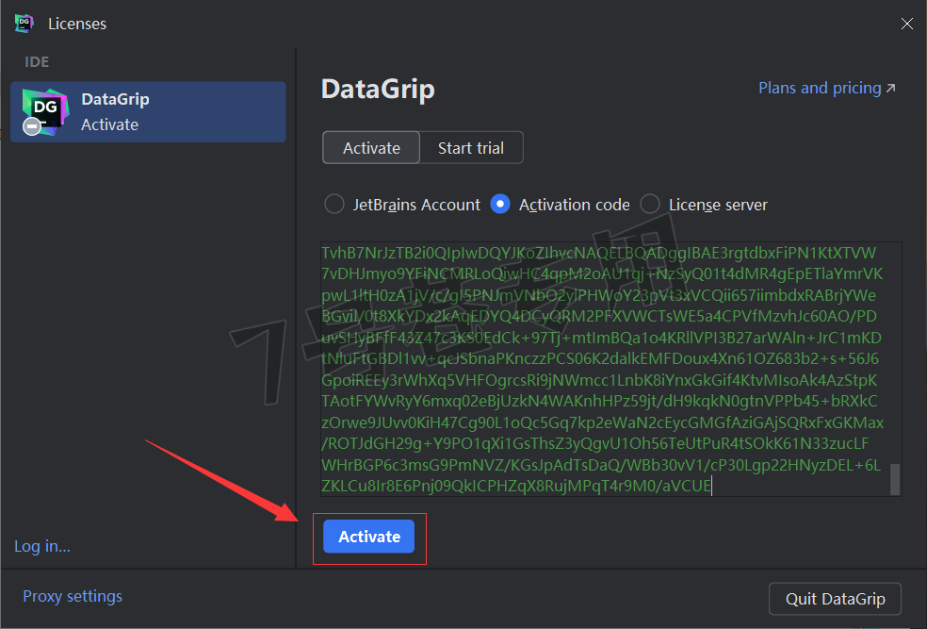
Task: Switch to the Activate tab
Action: tap(371, 147)
